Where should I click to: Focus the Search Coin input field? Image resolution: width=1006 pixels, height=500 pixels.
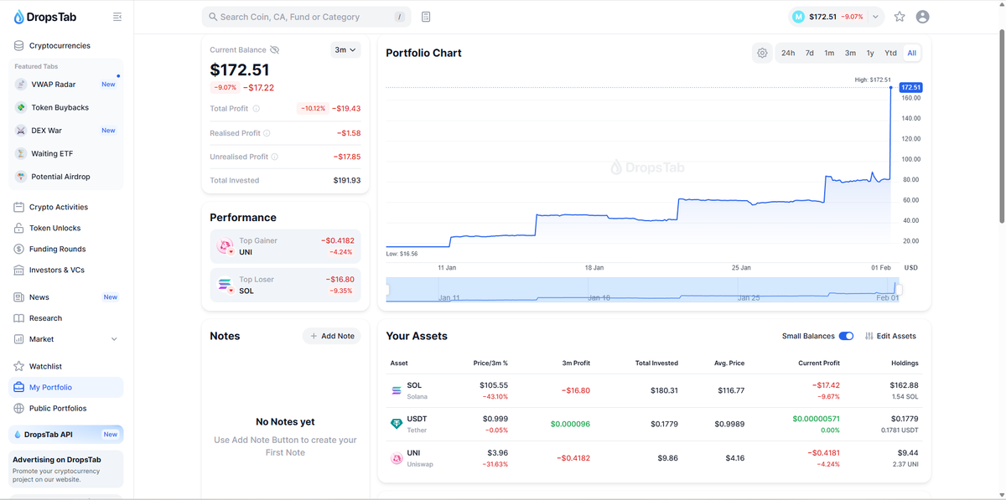pyautogui.click(x=306, y=17)
